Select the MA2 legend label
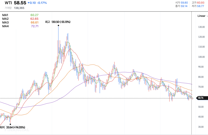Viewport: 208px width, 135px height. [x=5, y=19]
